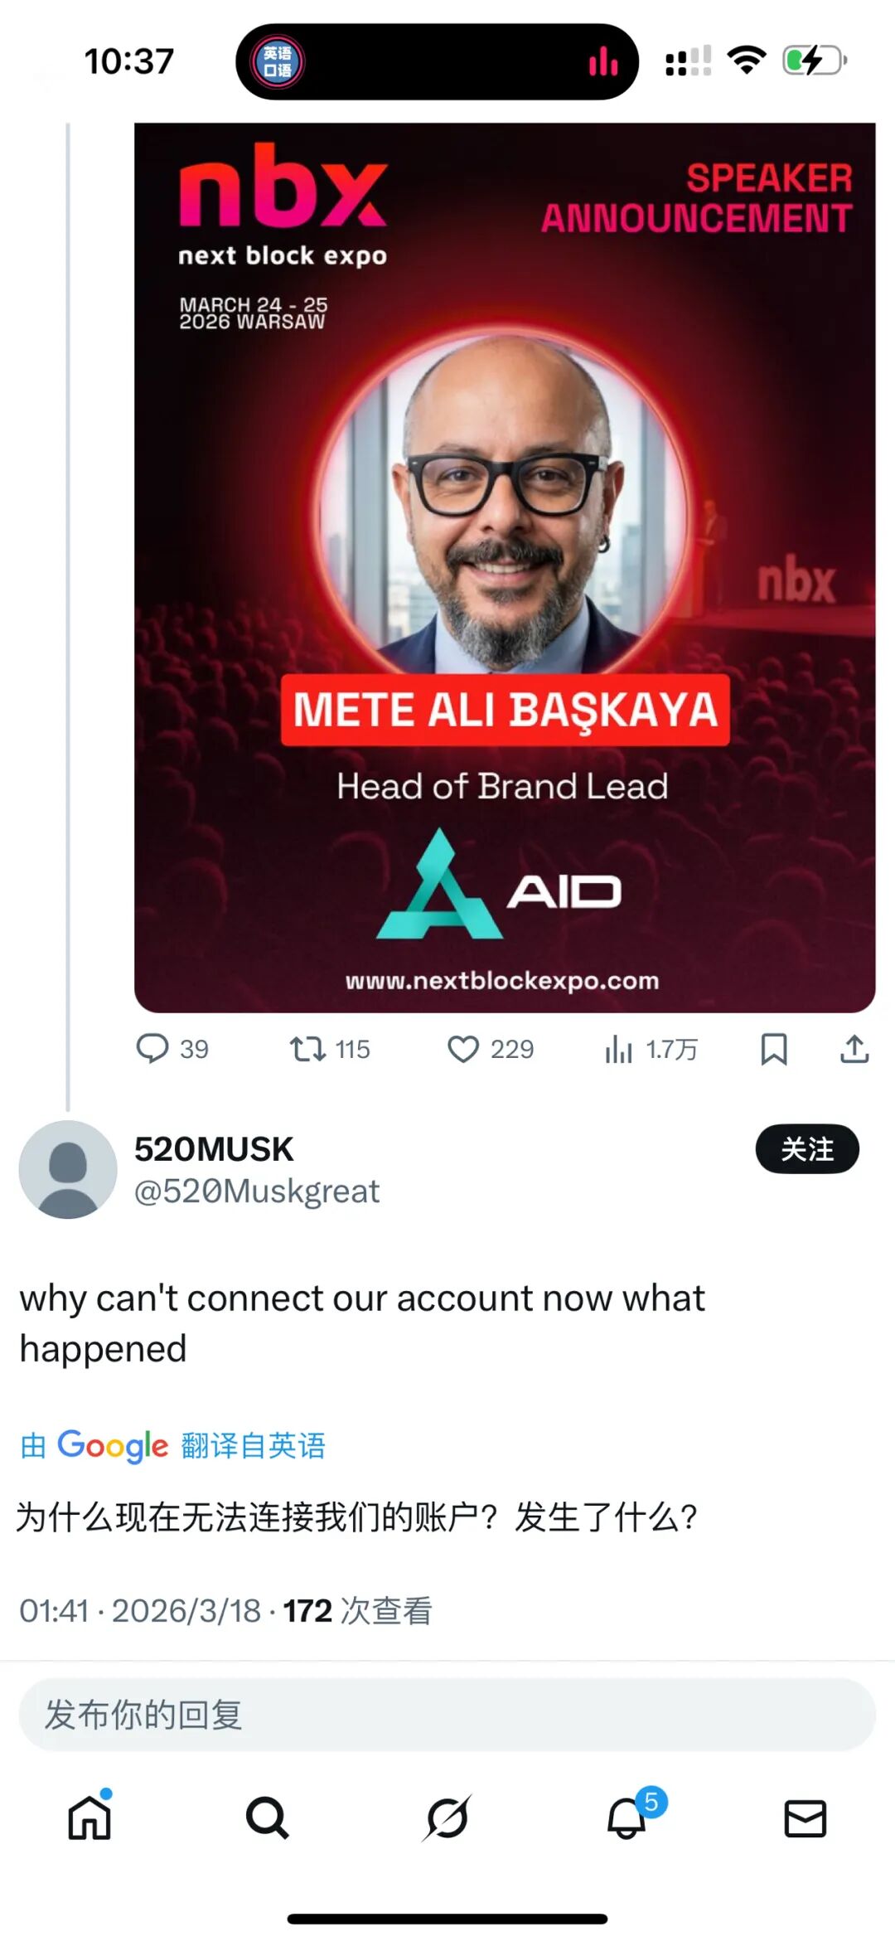Go to the Home tab
895x1941 pixels.
pos(89,1819)
